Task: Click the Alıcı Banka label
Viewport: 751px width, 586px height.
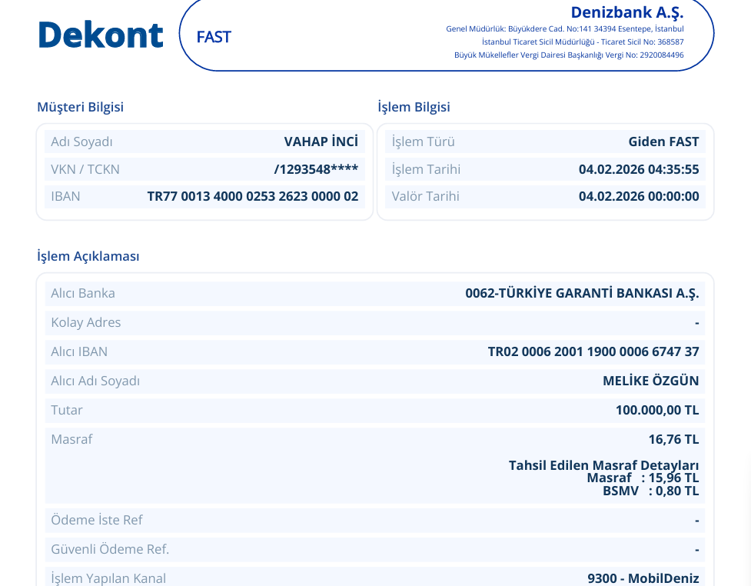Action: coord(83,293)
